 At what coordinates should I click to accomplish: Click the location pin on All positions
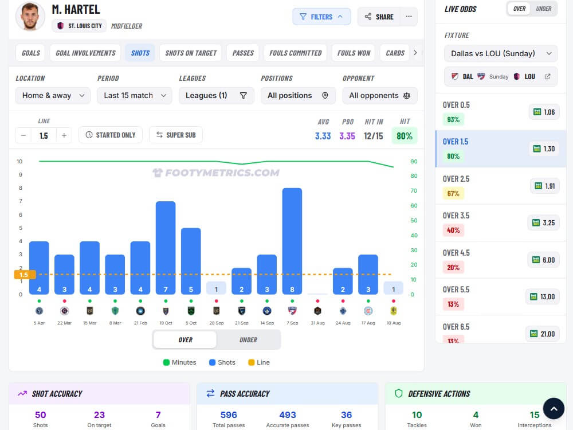click(x=325, y=95)
